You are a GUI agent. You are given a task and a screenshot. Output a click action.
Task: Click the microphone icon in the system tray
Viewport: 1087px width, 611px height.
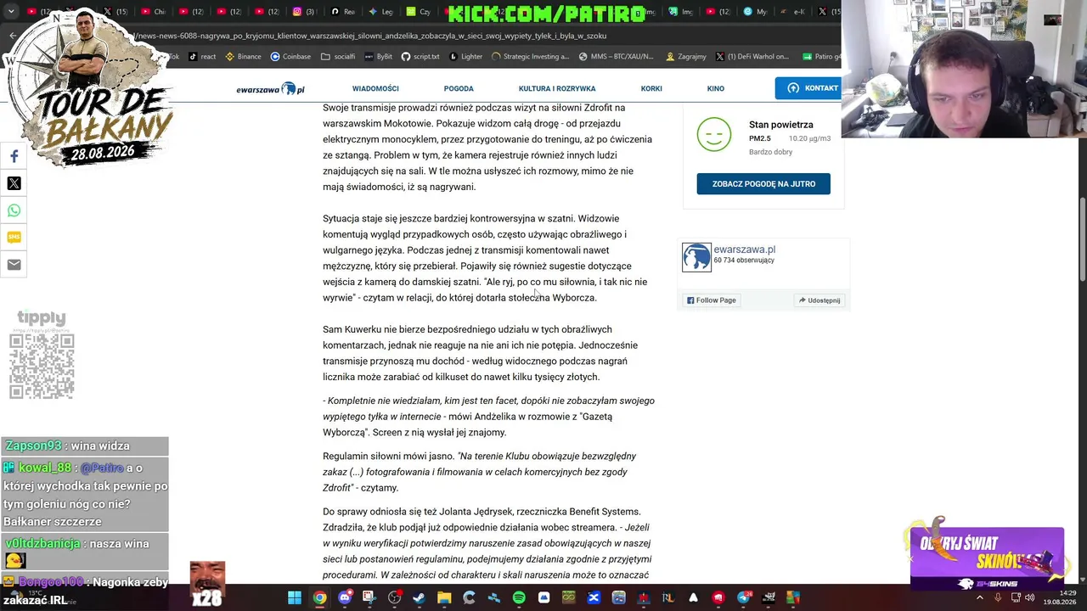pyautogui.click(x=998, y=598)
